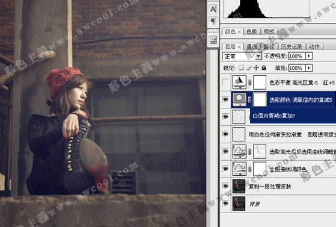336x227 pixels.
Task: Switch to the 动作 tab
Action: pos(314,46)
